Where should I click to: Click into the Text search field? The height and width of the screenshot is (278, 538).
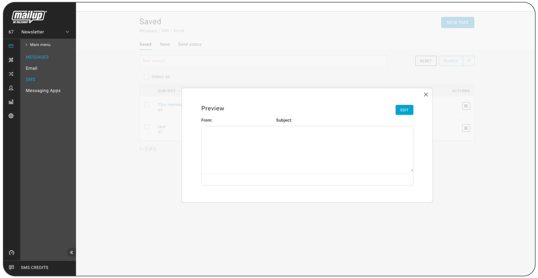[x=263, y=61]
